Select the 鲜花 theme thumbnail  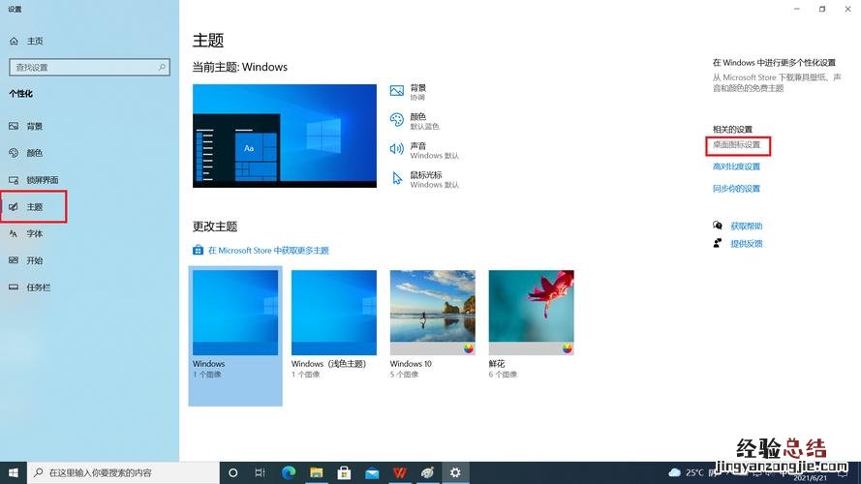point(532,313)
